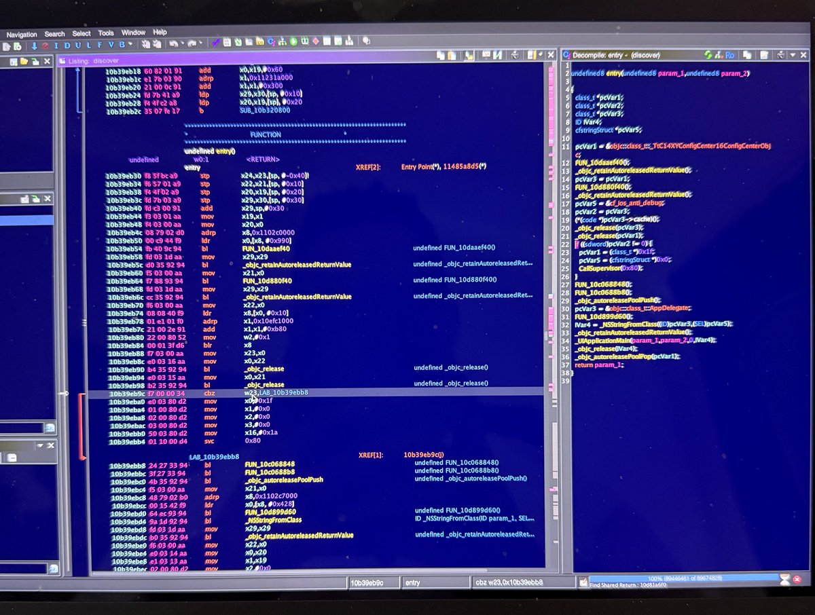This screenshot has height=615, width=815.
Task: Click the yellow folder icon in left panel
Action: 24,61
